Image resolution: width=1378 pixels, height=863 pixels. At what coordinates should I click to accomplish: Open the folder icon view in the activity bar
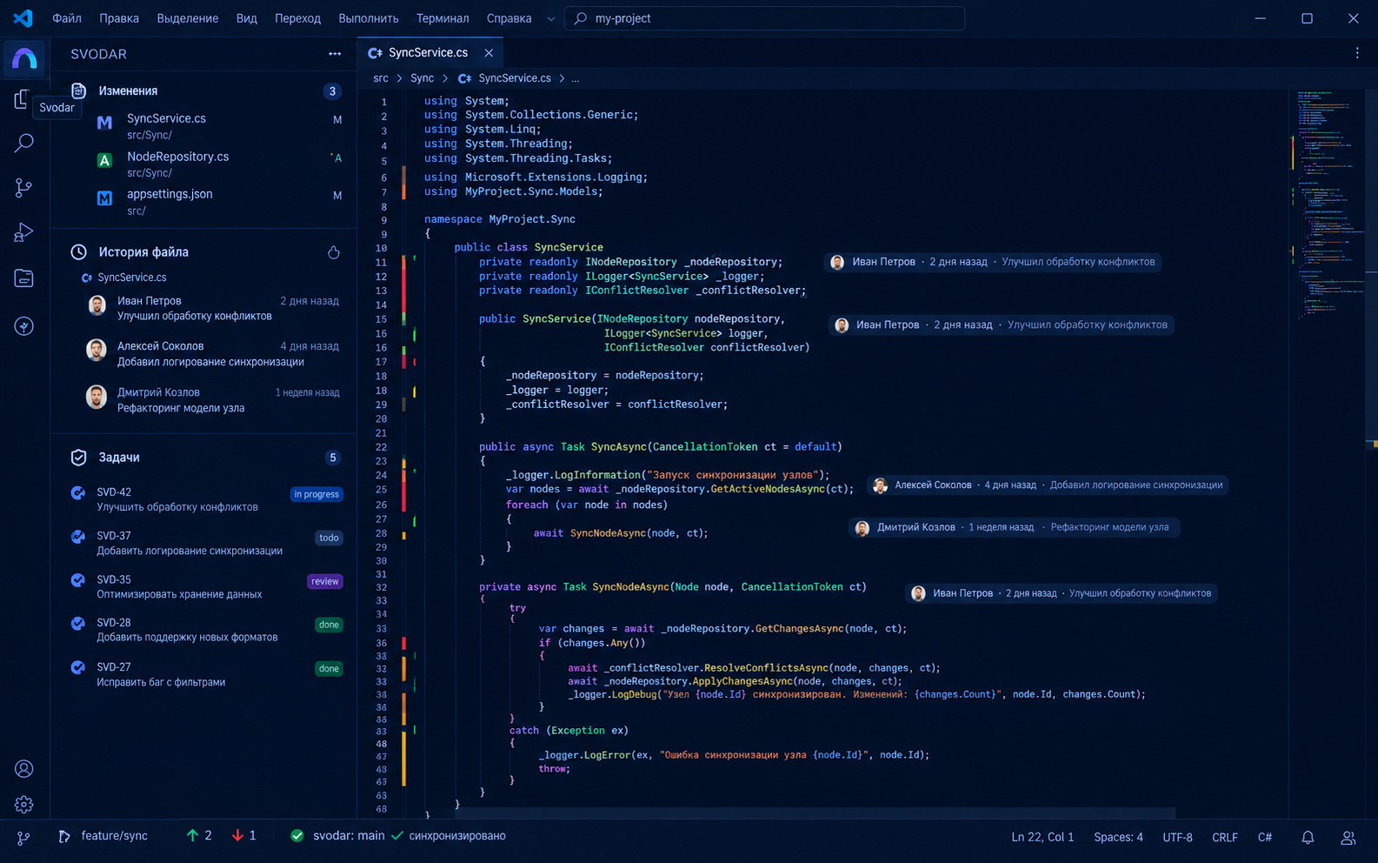coord(24,278)
